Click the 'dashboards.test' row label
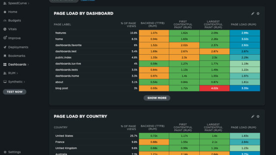 tap(66, 51)
